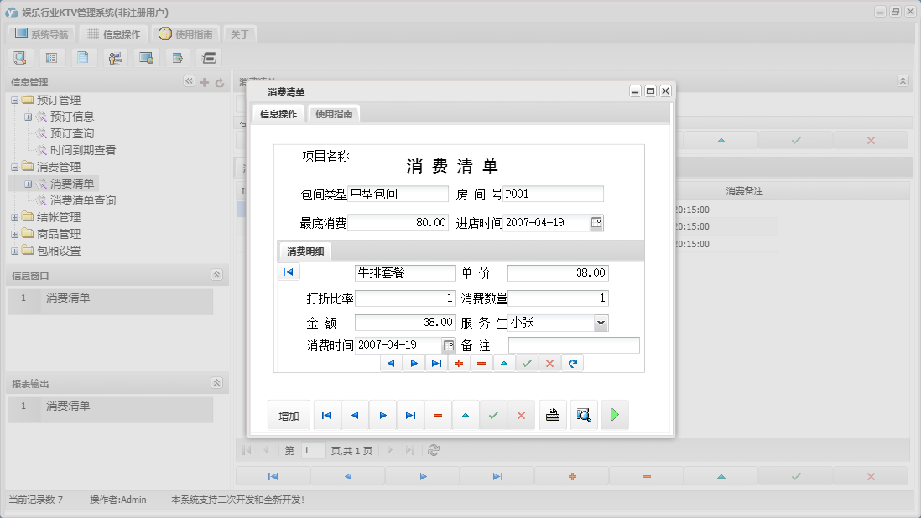Open the operator management icon in the toolbar
The width and height of the screenshot is (921, 518).
[115, 57]
